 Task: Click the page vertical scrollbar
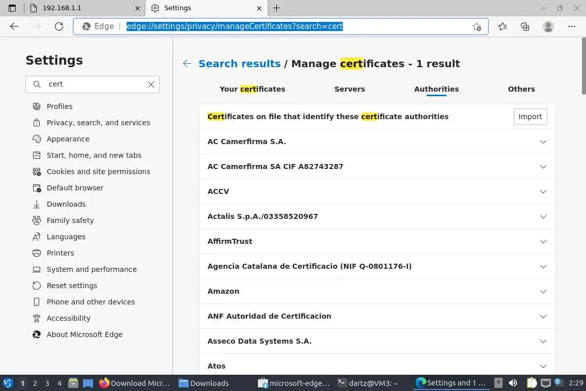click(583, 66)
